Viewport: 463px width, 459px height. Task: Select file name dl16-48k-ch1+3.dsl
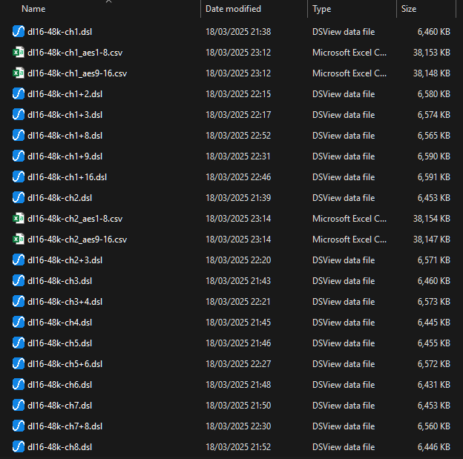[65, 114]
